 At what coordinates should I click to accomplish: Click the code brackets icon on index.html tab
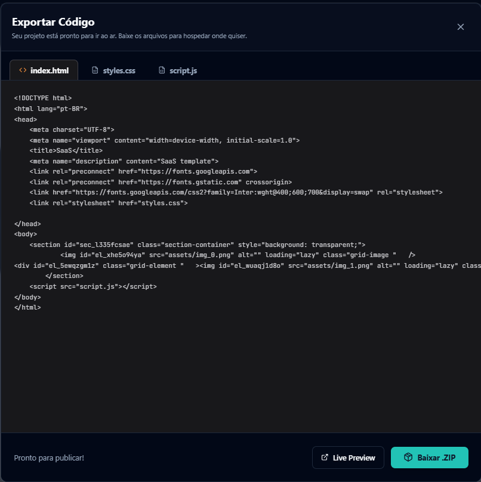pos(23,70)
